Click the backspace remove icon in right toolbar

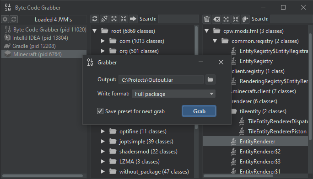[x=216, y=19]
